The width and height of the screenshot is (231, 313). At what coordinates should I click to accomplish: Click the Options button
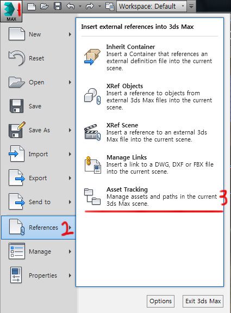tap(161, 301)
